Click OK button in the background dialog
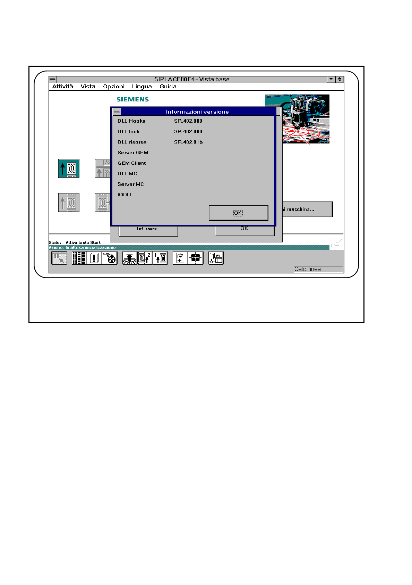The height and width of the screenshot is (585, 412). pos(245,230)
